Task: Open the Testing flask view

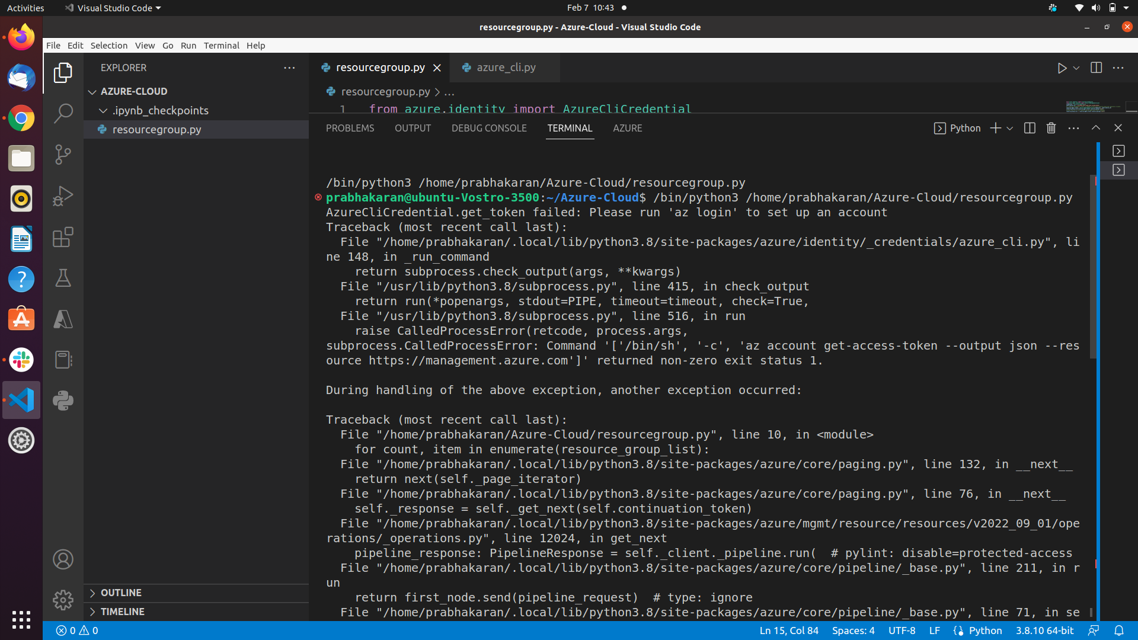Action: [63, 278]
